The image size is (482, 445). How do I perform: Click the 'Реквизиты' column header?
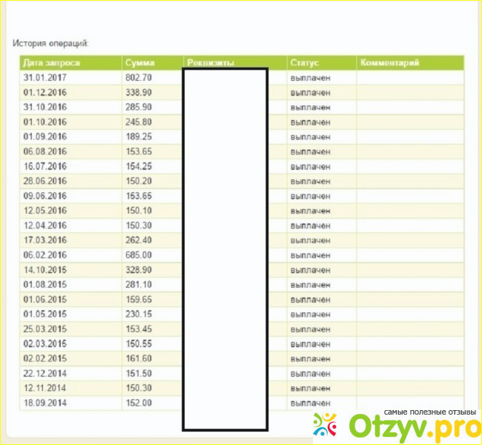[x=211, y=63]
